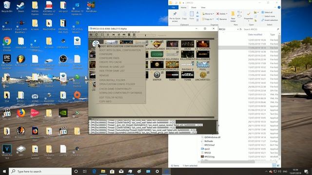
Task: Select Download Compatibility Database
Action: point(120,93)
